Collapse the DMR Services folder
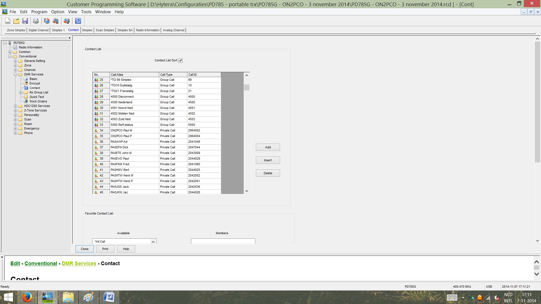The height and width of the screenshot is (304, 541). click(15, 74)
